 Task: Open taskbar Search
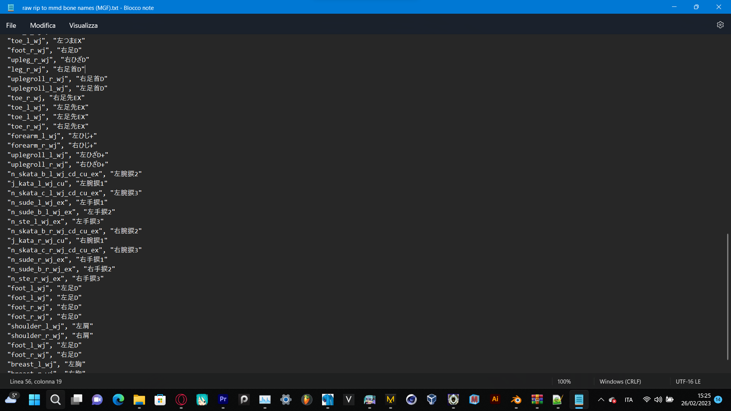point(56,400)
